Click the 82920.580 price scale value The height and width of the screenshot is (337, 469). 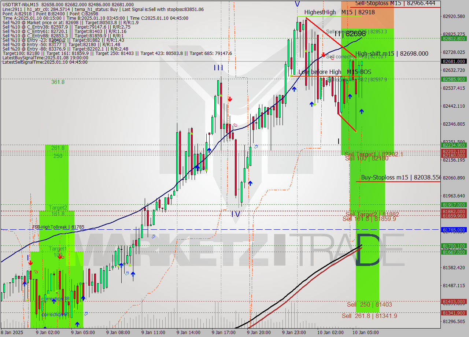[454, 16]
